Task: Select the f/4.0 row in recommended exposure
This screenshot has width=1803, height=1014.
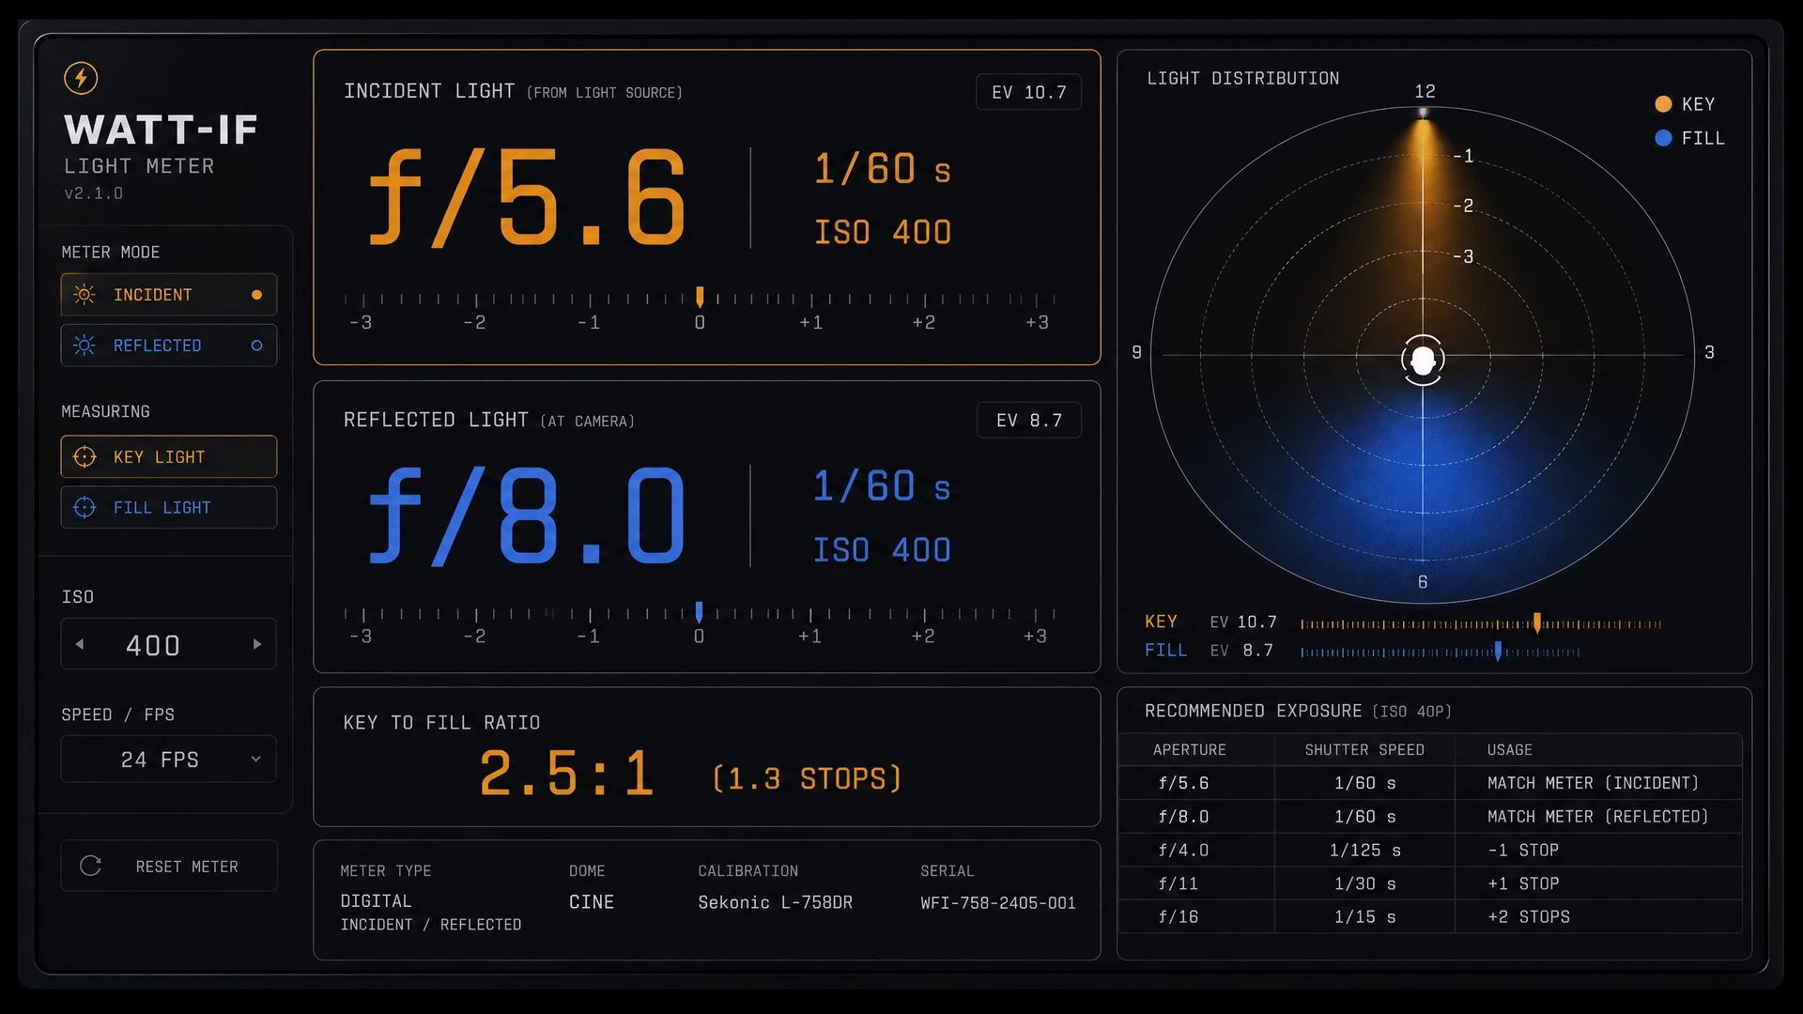Action: coord(1430,850)
